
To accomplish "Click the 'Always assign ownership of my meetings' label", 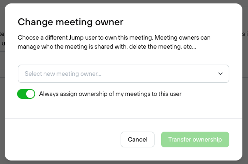I will 110,94.
